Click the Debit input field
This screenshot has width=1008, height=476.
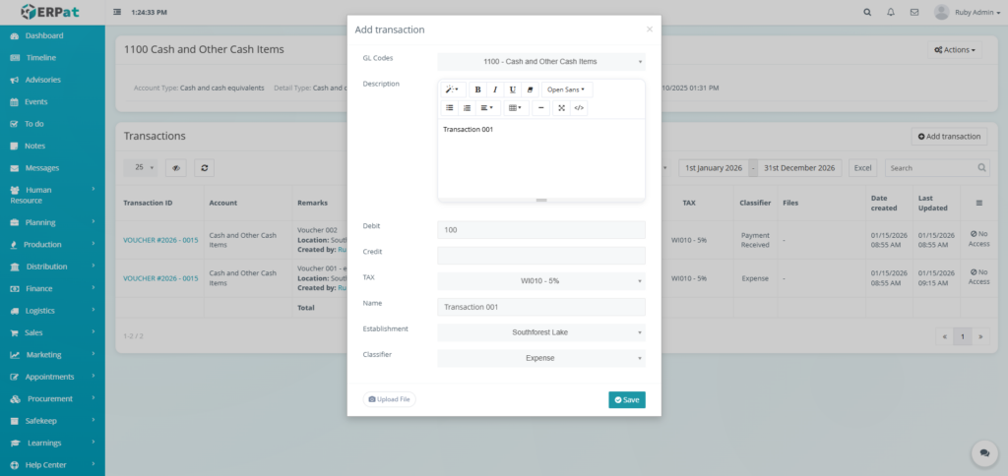tap(541, 230)
